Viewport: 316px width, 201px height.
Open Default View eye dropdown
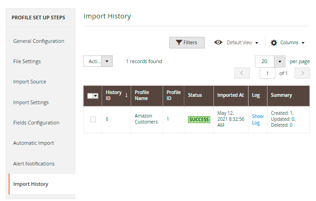236,42
